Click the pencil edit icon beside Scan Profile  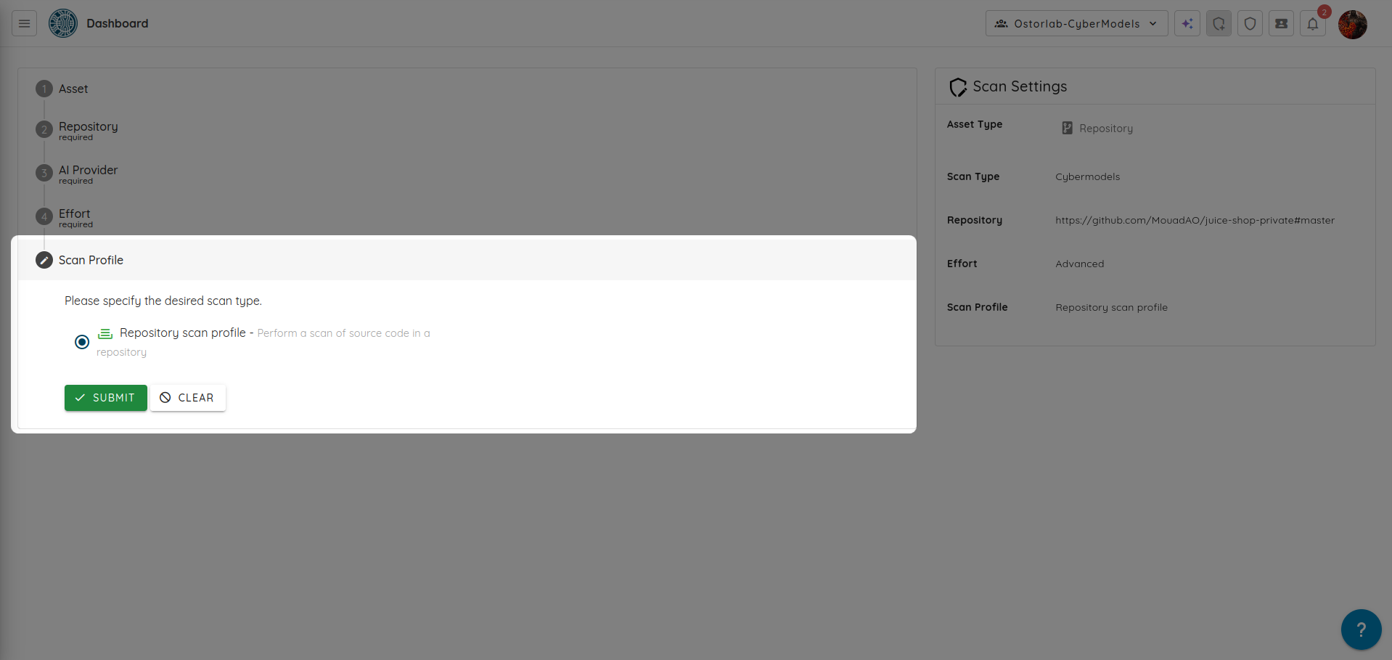coord(44,260)
